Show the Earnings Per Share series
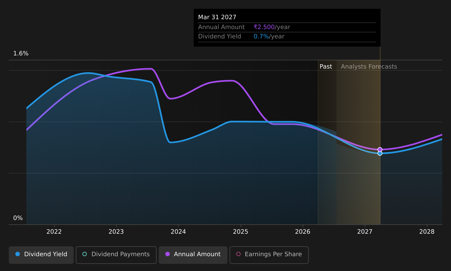451x271 pixels. (x=269, y=255)
